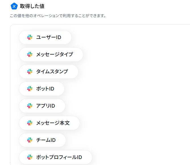Select the ユーザーID value chip
This screenshot has height=165, width=190.
click(45, 37)
